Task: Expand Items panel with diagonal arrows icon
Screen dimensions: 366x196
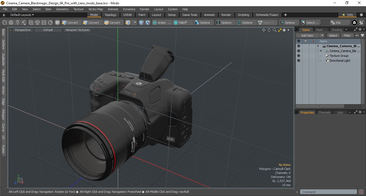Action: point(356,30)
